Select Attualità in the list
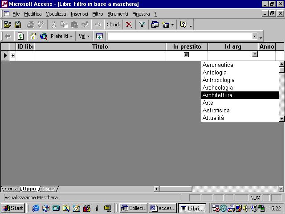 (x=240, y=118)
